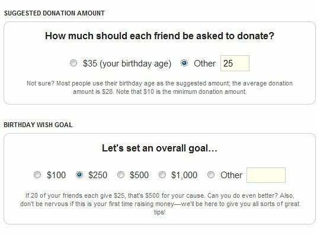Click the '$100' goal label text
This screenshot has width=317, height=234.
click(x=56, y=175)
